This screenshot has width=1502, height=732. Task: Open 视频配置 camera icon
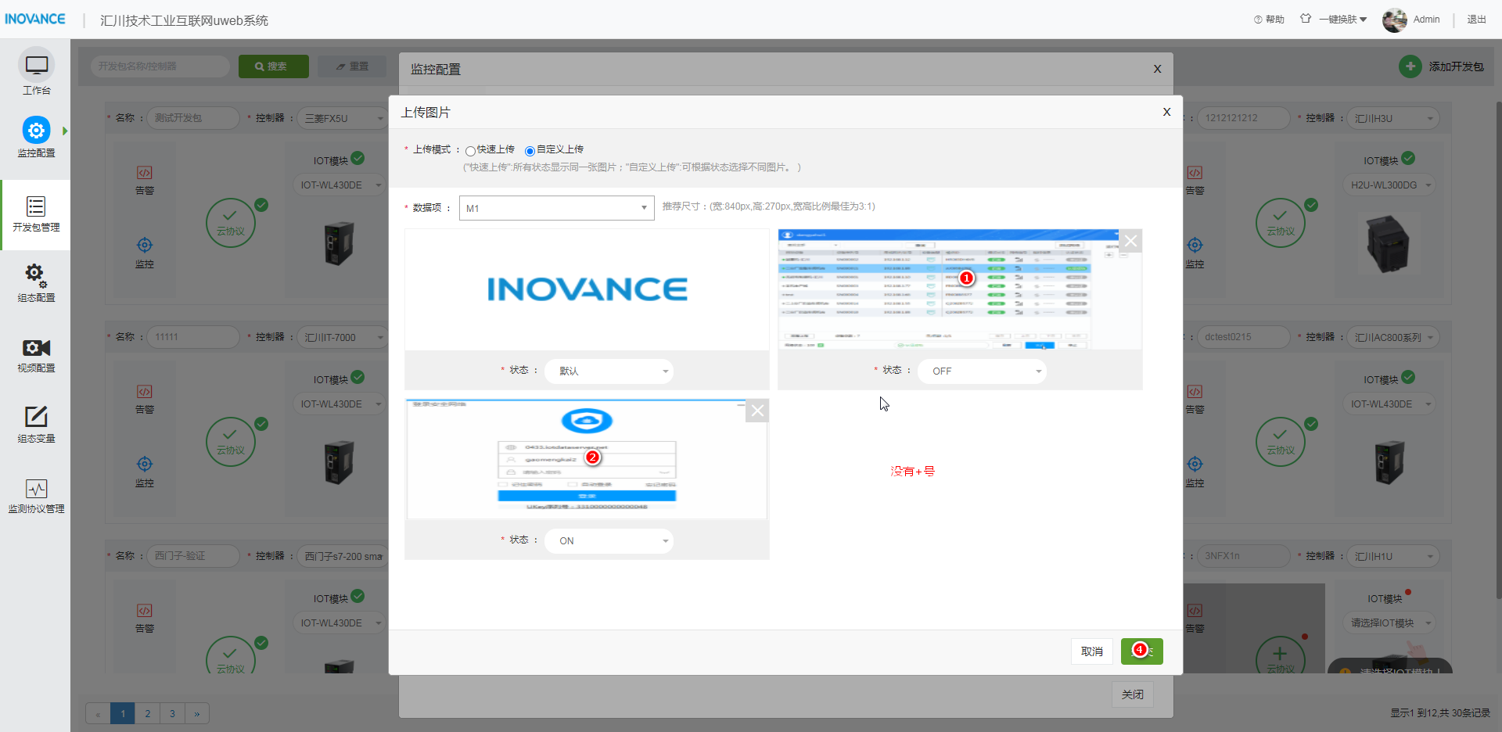click(36, 348)
